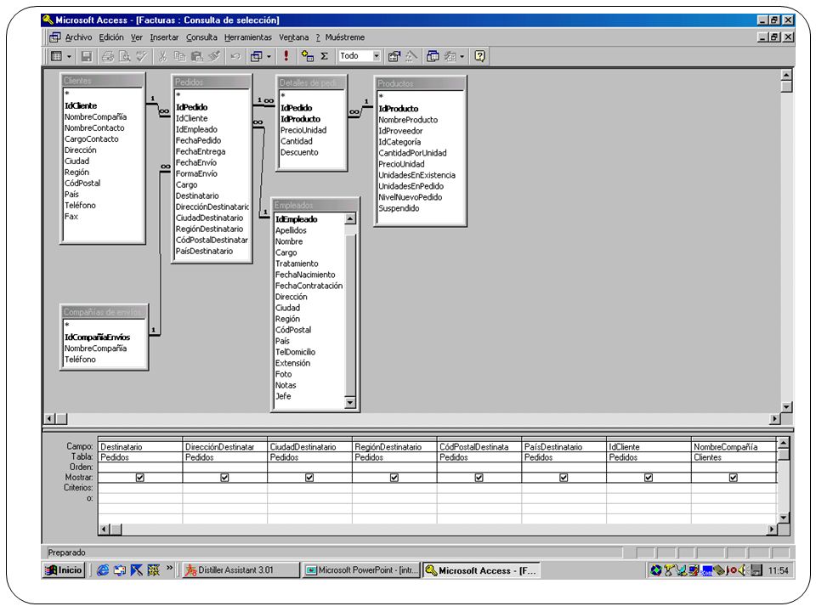Click the New Object toolbar icon
This screenshot has height=612, width=816.
(x=450, y=56)
